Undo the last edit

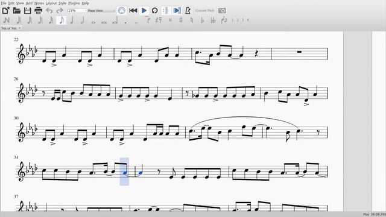[49, 11]
